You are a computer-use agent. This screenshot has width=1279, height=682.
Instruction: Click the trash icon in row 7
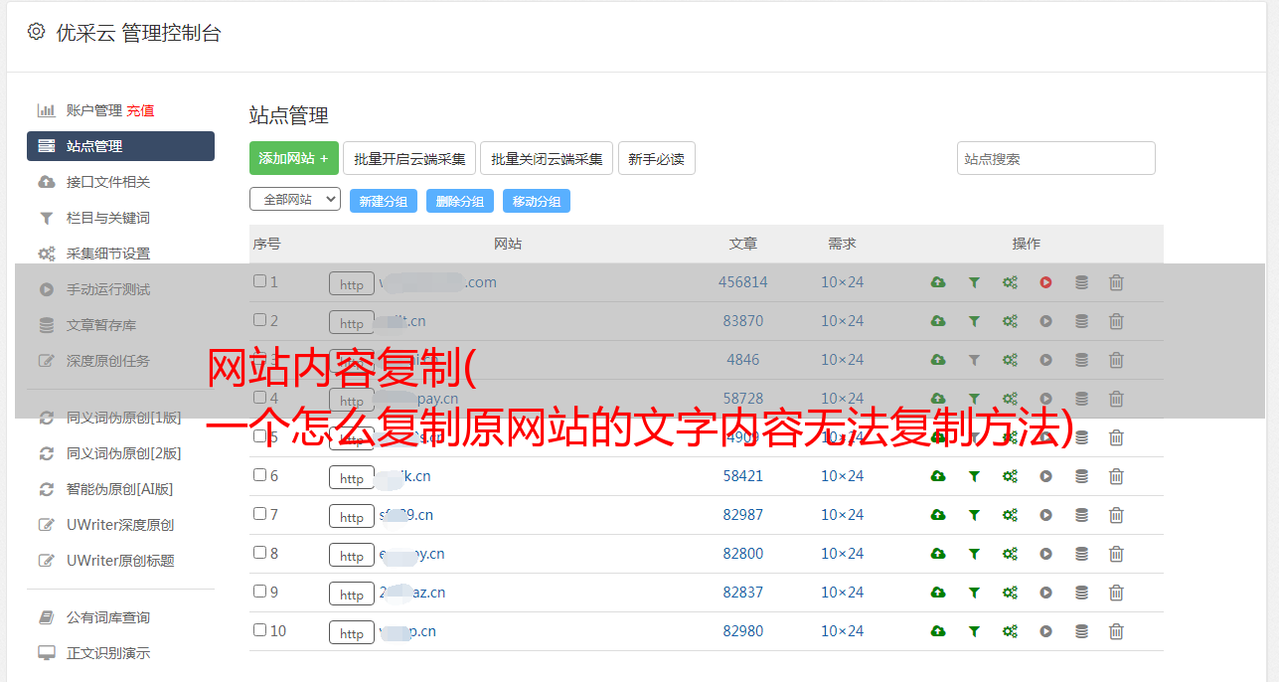coord(1116,515)
